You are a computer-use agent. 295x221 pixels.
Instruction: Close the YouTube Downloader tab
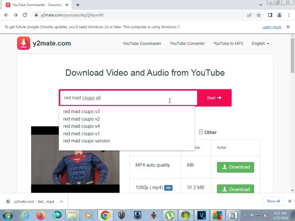(67, 5)
